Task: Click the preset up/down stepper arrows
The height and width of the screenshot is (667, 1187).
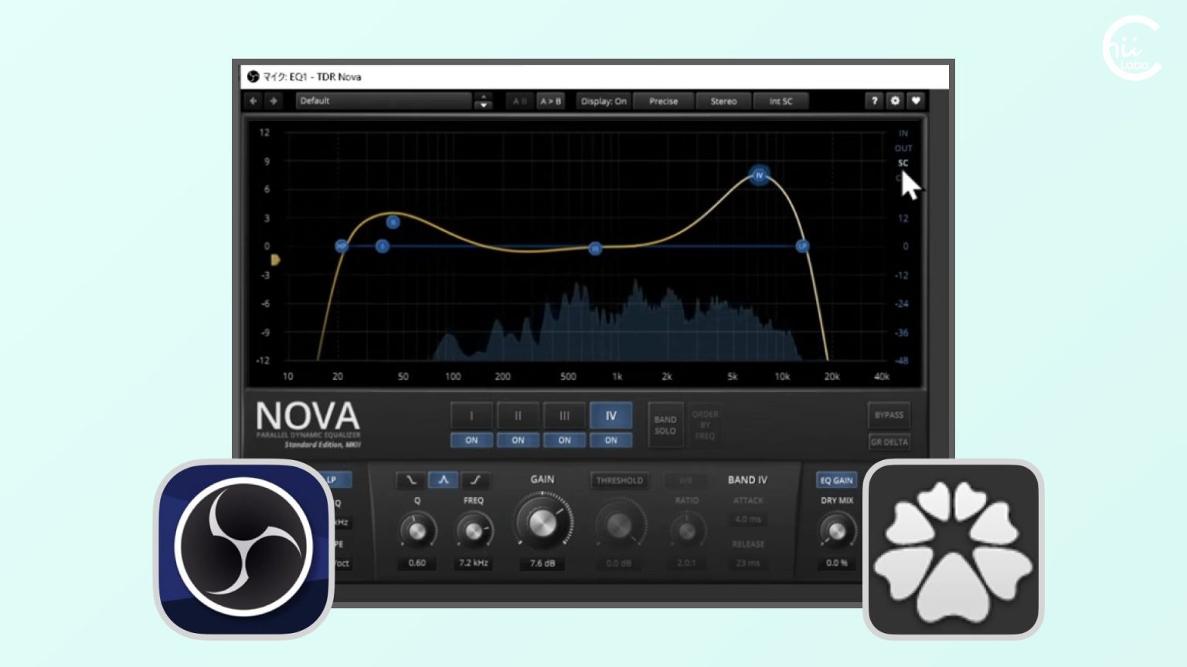Action: (484, 101)
